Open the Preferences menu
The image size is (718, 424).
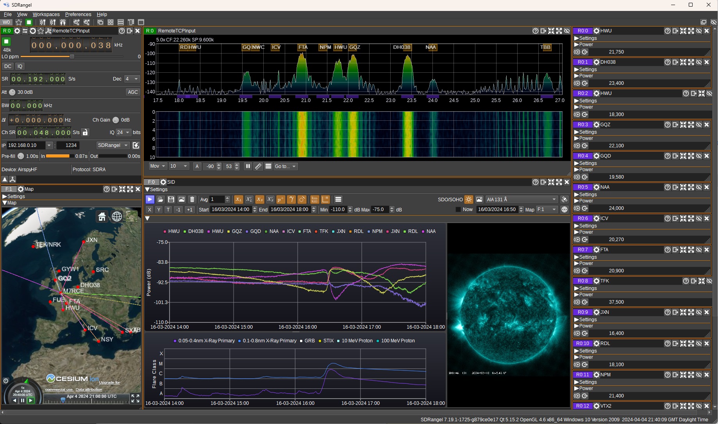78,14
